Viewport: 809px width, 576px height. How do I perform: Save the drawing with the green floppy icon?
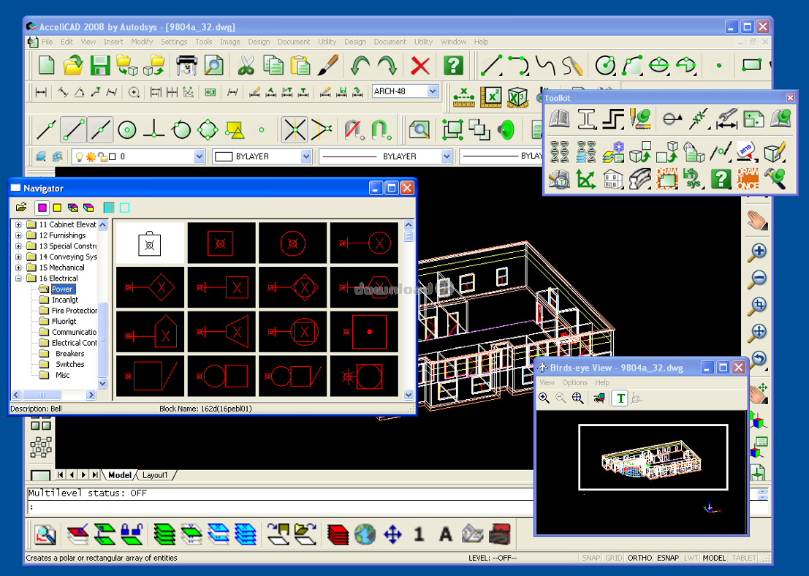[100, 66]
